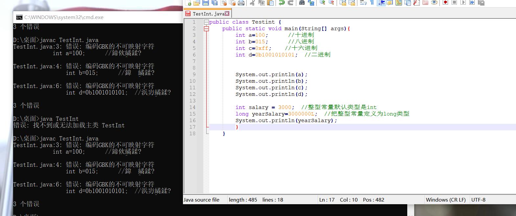Open the Replace dialog icon

(x=311, y=3)
